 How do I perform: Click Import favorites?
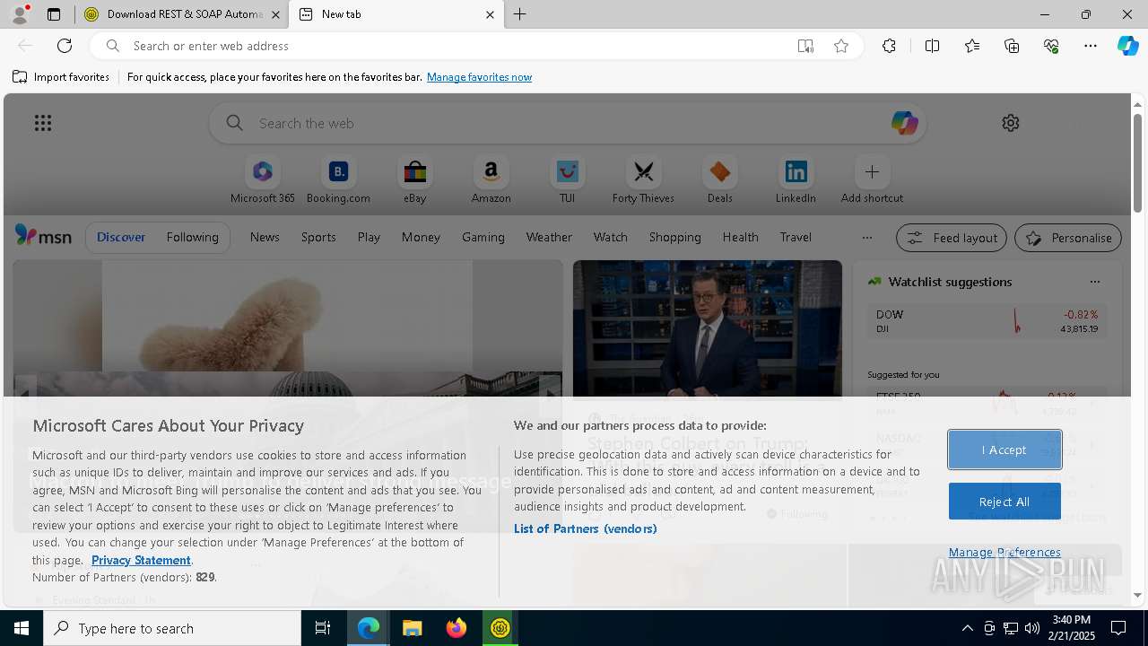(61, 77)
